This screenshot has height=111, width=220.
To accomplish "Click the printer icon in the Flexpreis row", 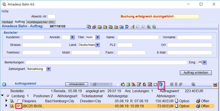I will [x=198, y=101].
